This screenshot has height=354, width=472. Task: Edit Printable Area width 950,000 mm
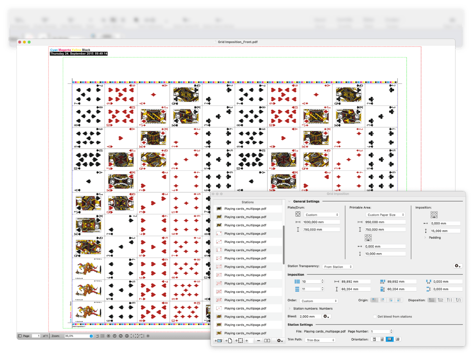click(x=385, y=222)
